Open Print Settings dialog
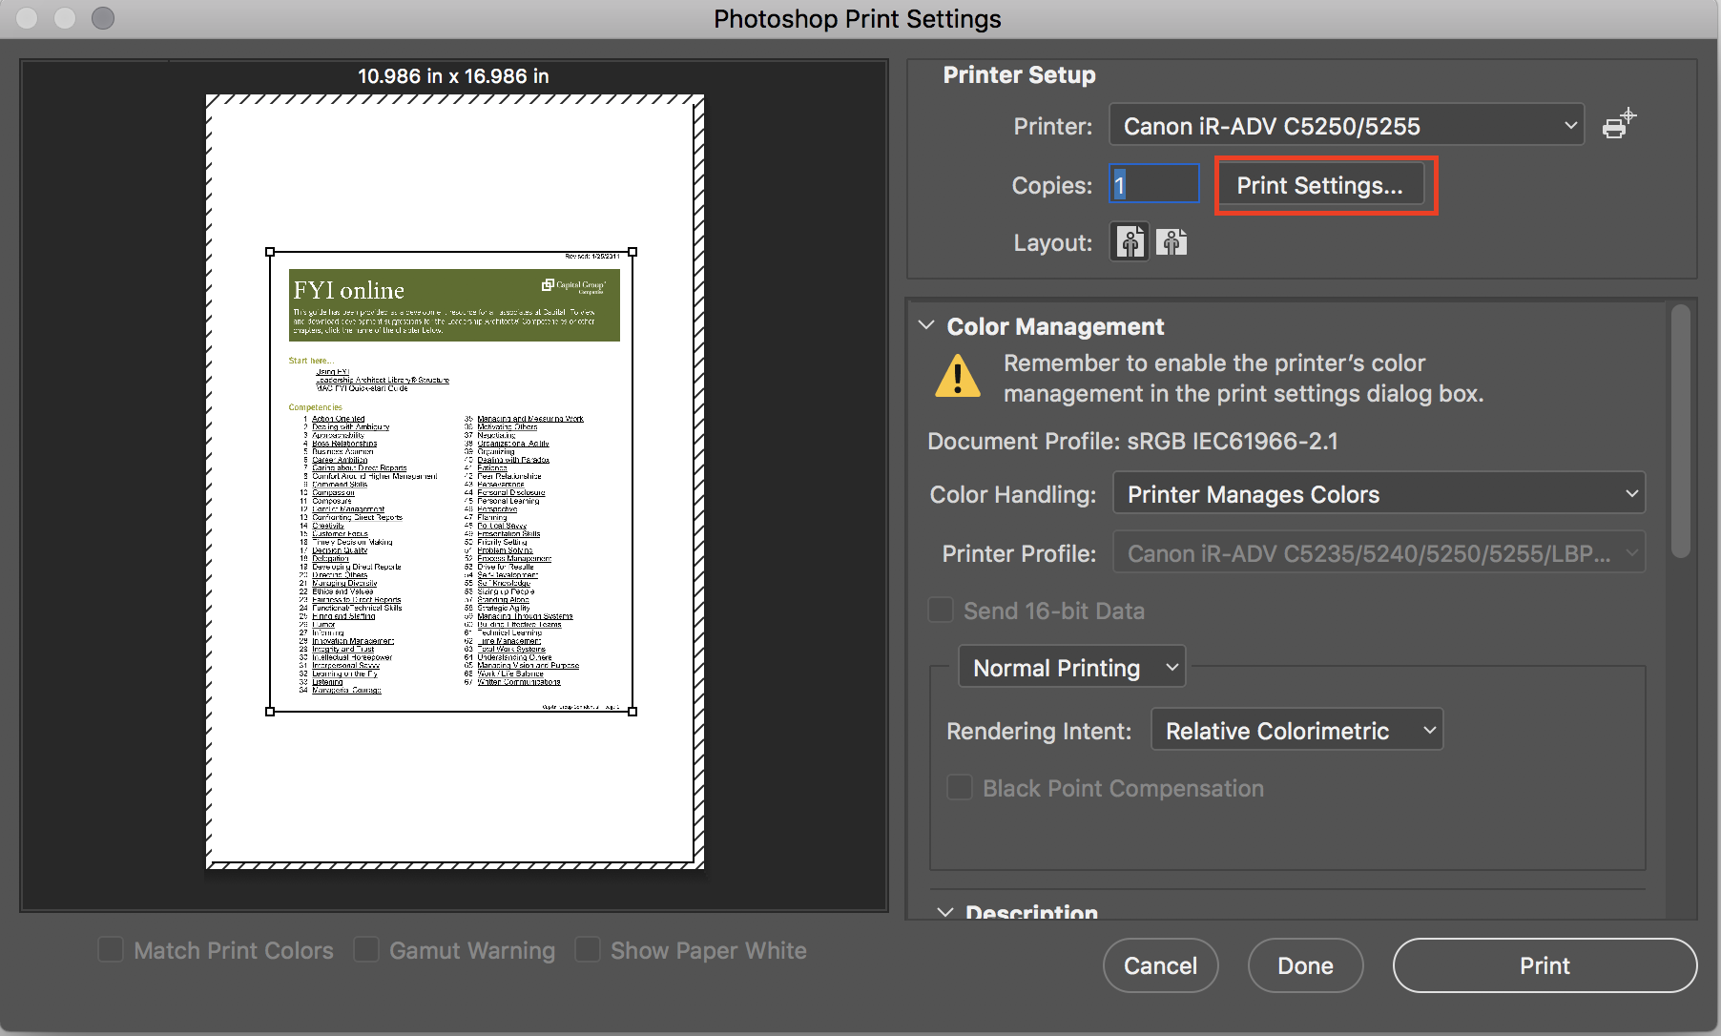 pos(1324,185)
